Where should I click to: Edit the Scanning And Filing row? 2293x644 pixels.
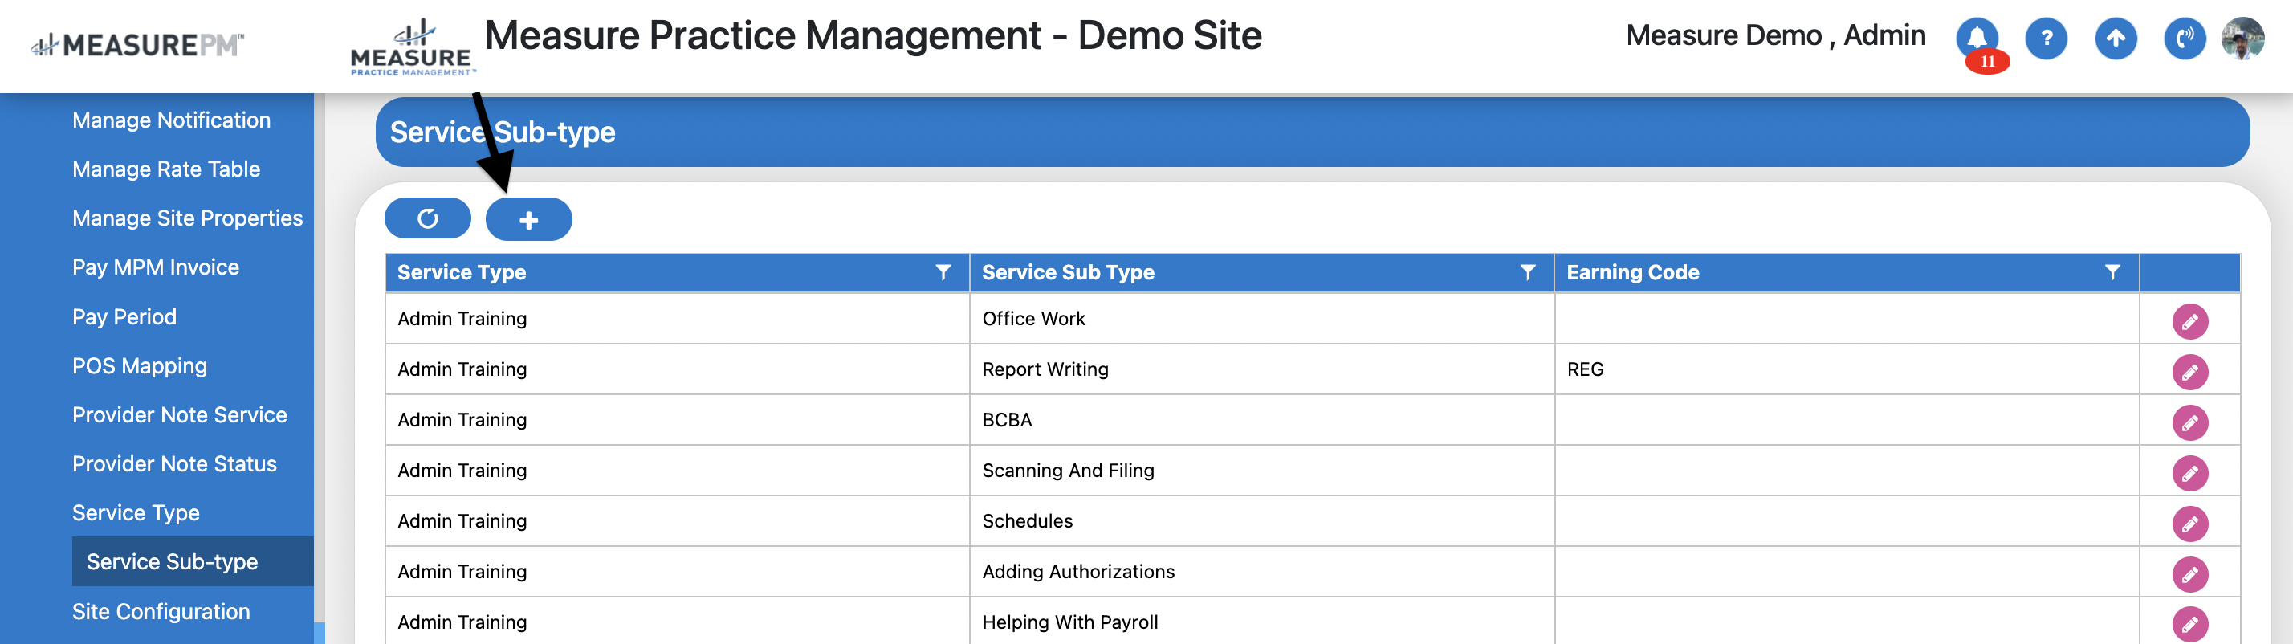click(2189, 473)
